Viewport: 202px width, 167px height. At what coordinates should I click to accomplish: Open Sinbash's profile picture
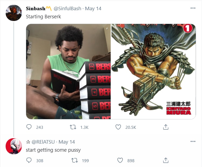point(14,13)
